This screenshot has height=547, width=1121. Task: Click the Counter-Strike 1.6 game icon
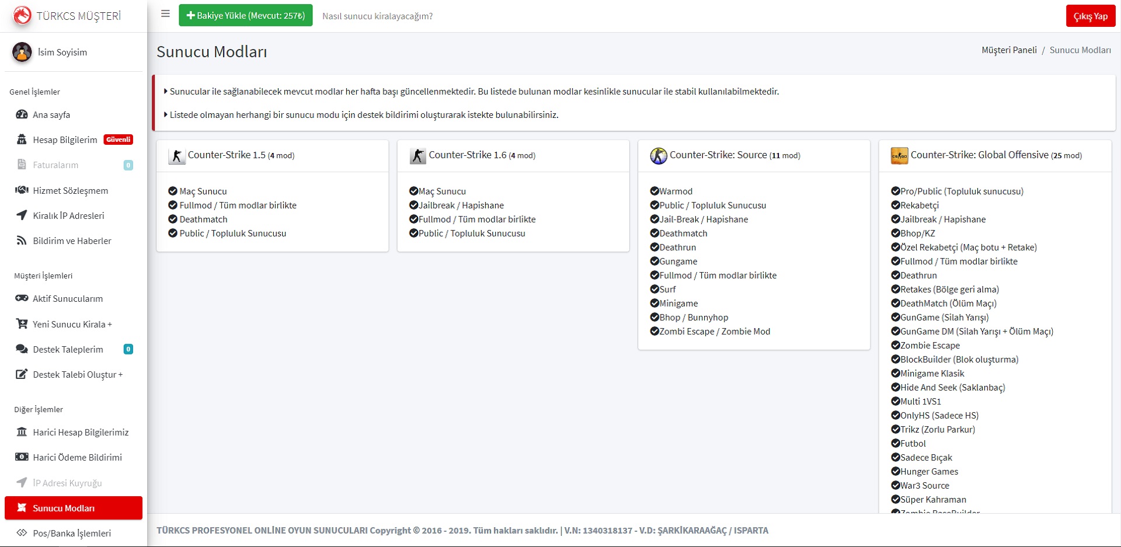[417, 156]
